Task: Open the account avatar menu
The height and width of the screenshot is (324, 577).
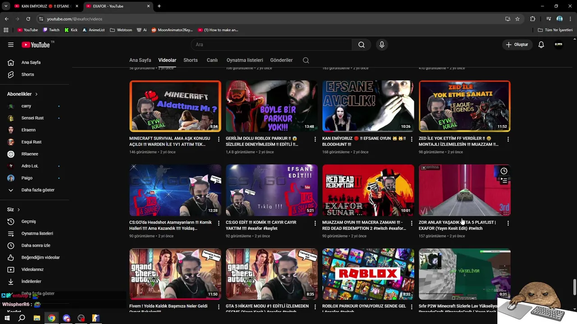Action: tap(559, 45)
